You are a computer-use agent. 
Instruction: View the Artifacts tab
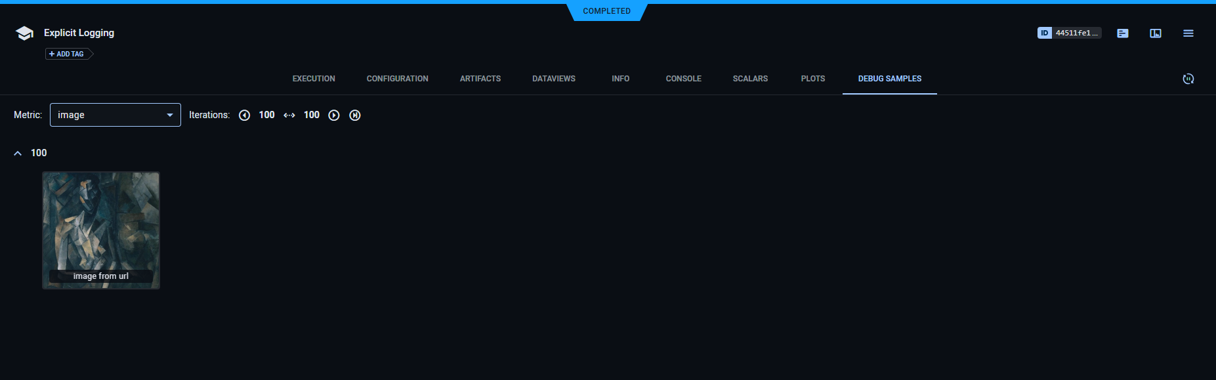(480, 79)
